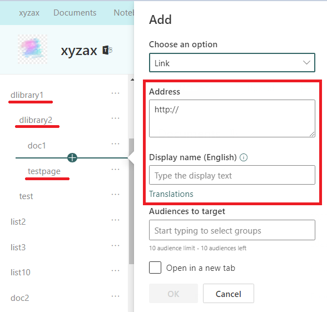This screenshot has width=327, height=312.
Task: Click the xyzax site logo thumbnail
Action: [x=32, y=49]
